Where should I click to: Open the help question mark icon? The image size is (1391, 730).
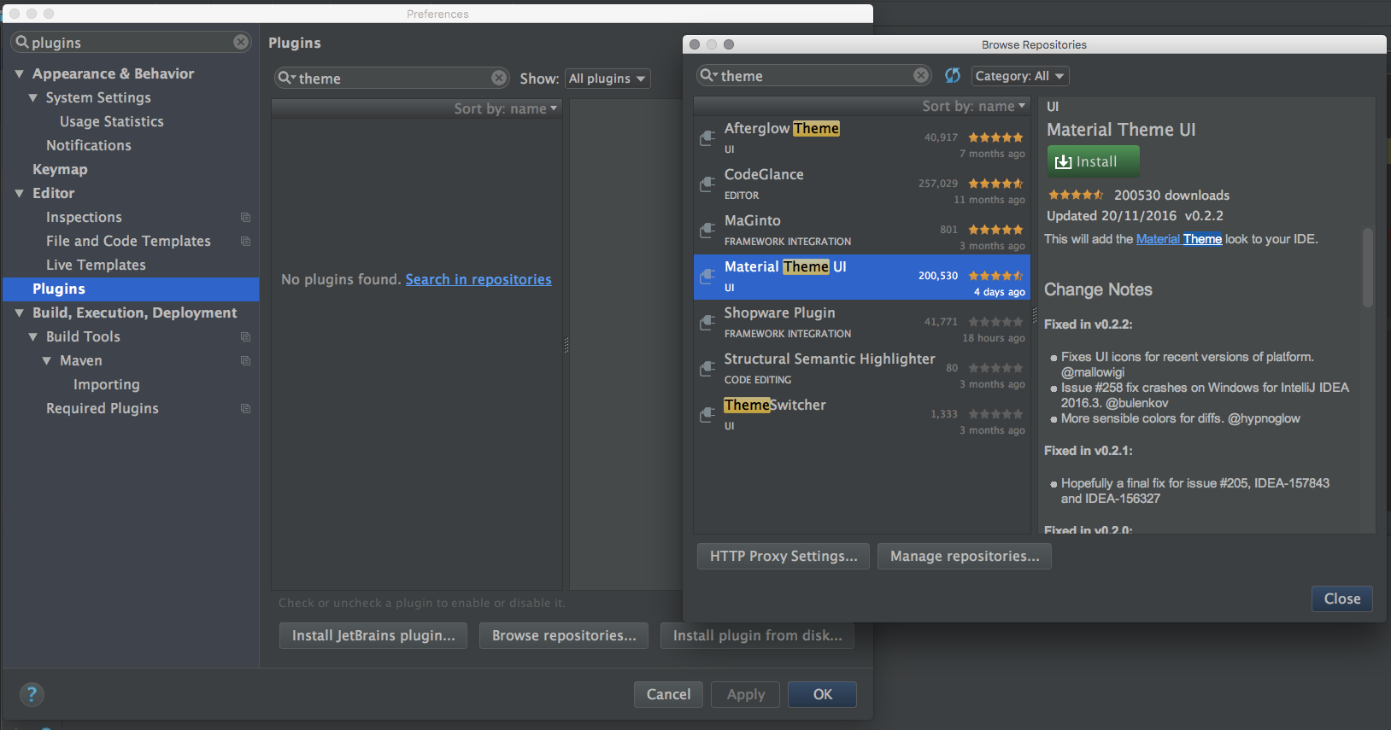(32, 694)
